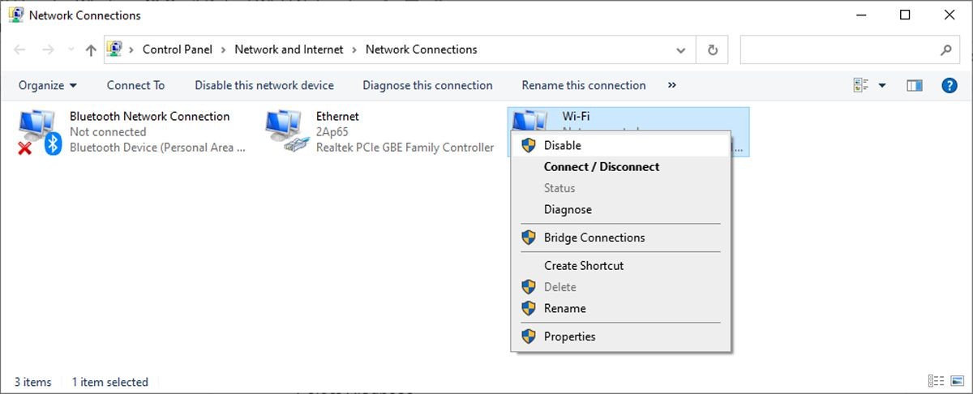The height and width of the screenshot is (394, 973).
Task: Go back using the Back arrow
Action: (19, 49)
